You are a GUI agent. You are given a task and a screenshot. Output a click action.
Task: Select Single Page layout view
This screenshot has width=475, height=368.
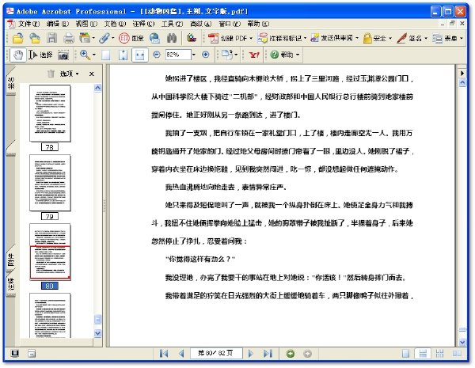pos(405,354)
